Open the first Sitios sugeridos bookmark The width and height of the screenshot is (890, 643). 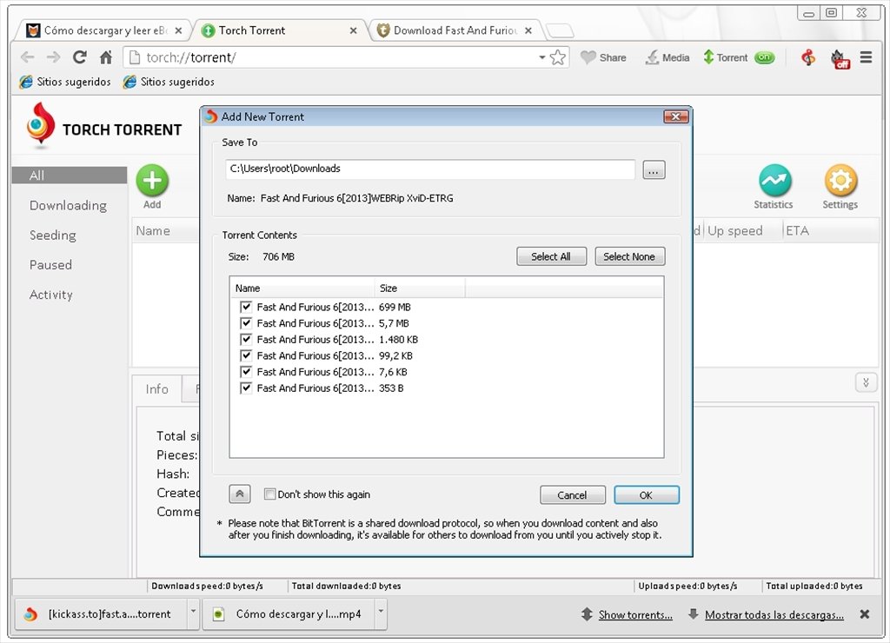[x=65, y=82]
